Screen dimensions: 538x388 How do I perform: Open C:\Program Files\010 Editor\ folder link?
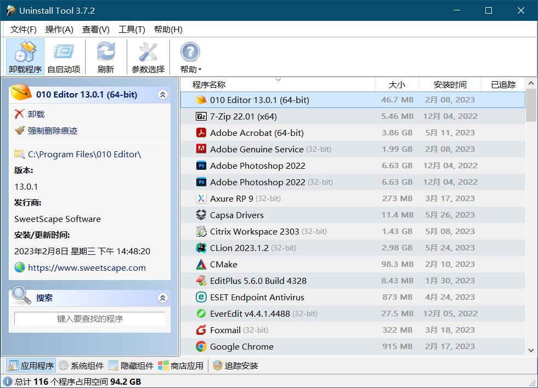click(x=84, y=154)
